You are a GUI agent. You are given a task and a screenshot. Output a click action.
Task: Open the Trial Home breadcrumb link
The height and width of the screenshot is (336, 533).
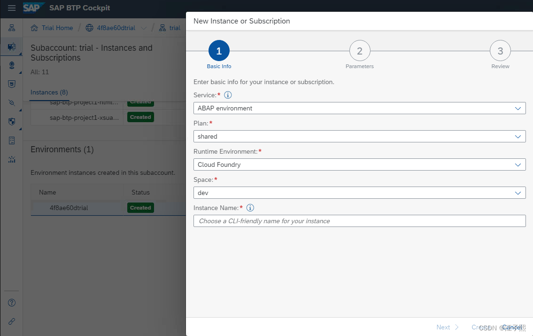[x=57, y=28]
